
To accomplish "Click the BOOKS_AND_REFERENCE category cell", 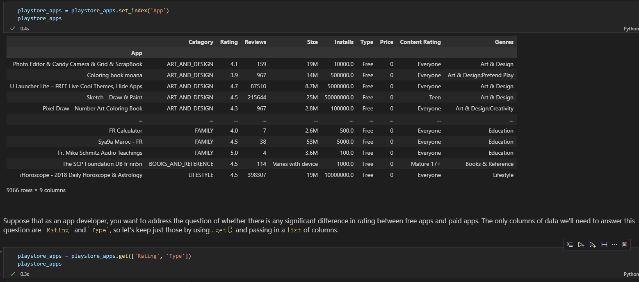I will click(x=181, y=164).
